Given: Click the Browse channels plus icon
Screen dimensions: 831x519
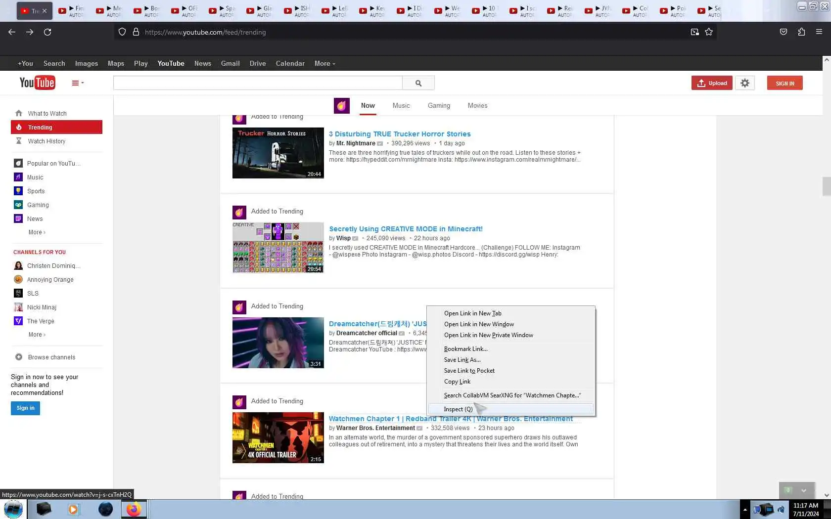Looking at the screenshot, I should click(x=19, y=357).
